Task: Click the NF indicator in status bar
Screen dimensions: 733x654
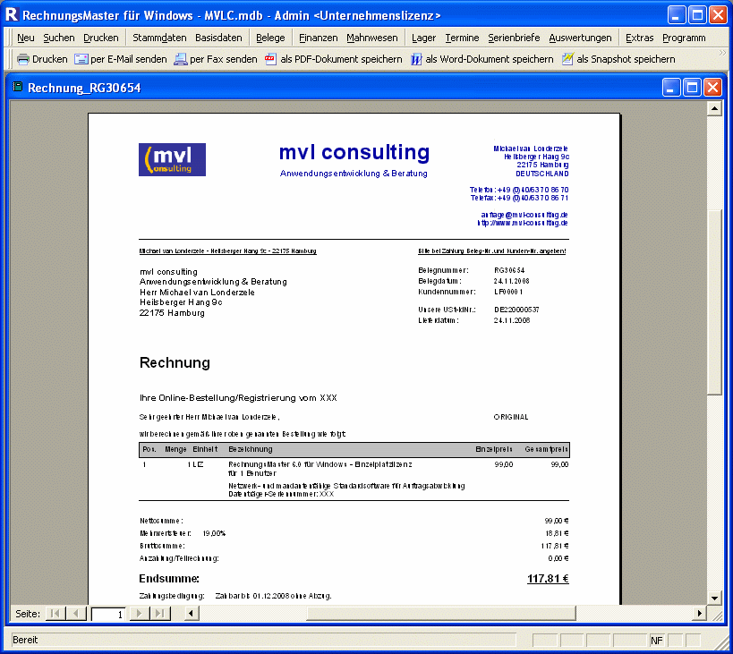Action: (656, 641)
